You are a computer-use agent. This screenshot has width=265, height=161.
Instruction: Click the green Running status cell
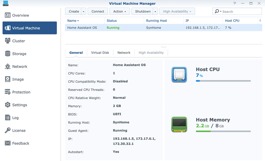tap(113, 28)
